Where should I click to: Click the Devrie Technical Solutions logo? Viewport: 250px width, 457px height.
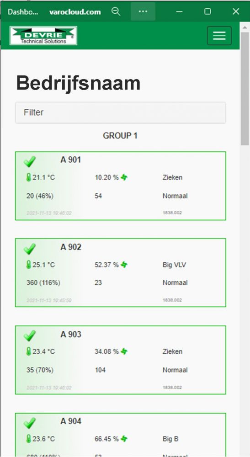[43, 36]
